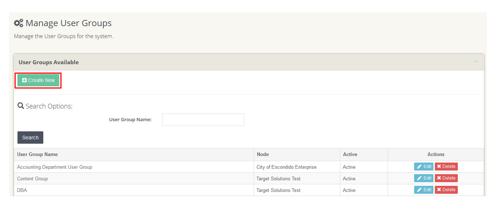Screen dimensions: 496x209
Task: Collapse the User Groups Available panel via chevron
Action: tap(475, 62)
